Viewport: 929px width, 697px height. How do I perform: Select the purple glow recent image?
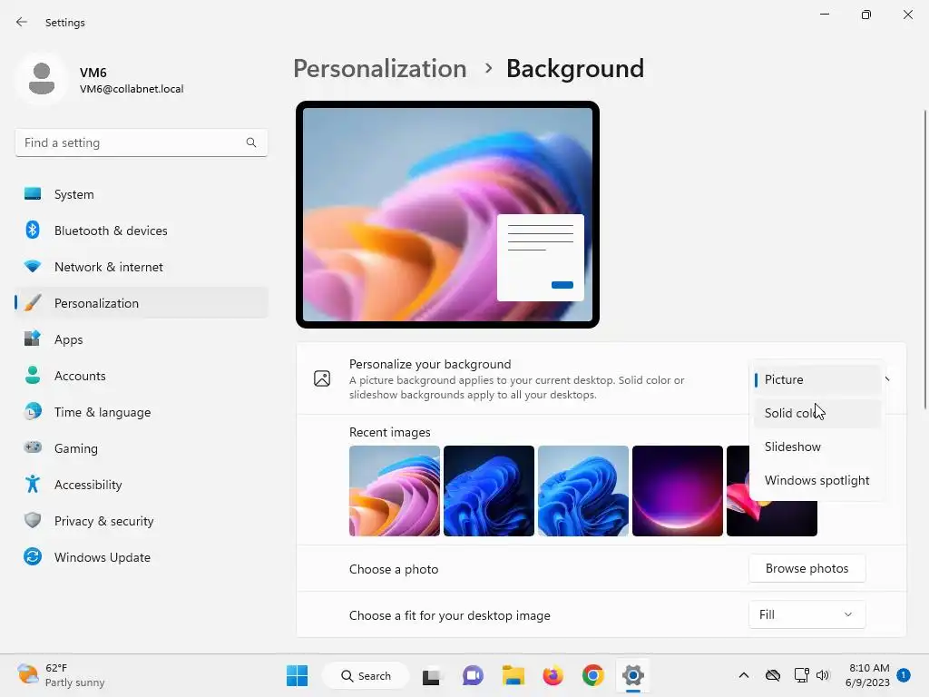point(677,491)
